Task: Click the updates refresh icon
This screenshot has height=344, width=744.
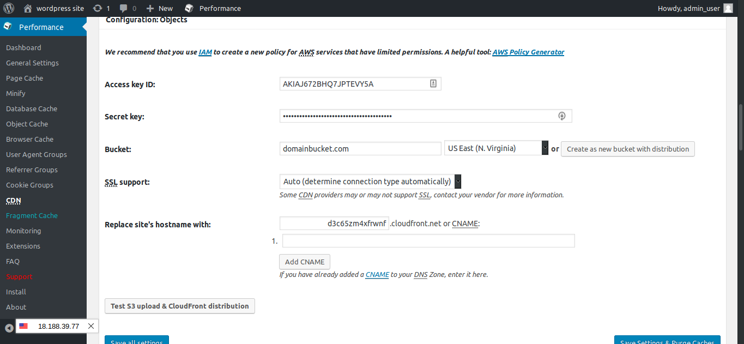Action: pyautogui.click(x=98, y=8)
